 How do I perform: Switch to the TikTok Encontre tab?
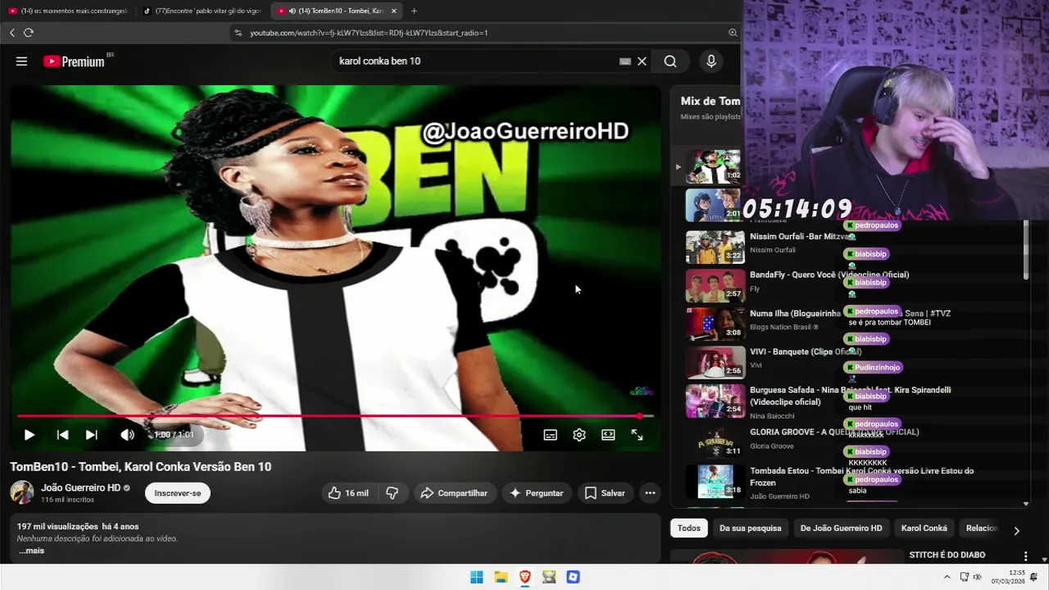[201, 11]
